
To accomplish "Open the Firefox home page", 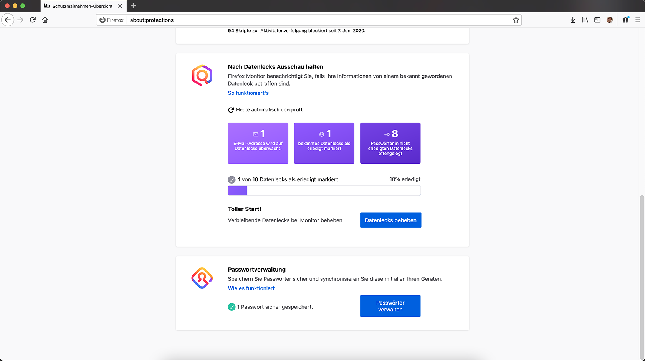I will click(x=45, y=20).
